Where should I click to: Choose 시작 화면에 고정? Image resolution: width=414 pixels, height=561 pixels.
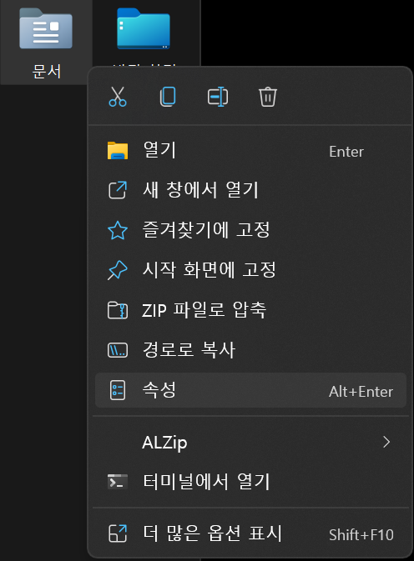point(250,270)
